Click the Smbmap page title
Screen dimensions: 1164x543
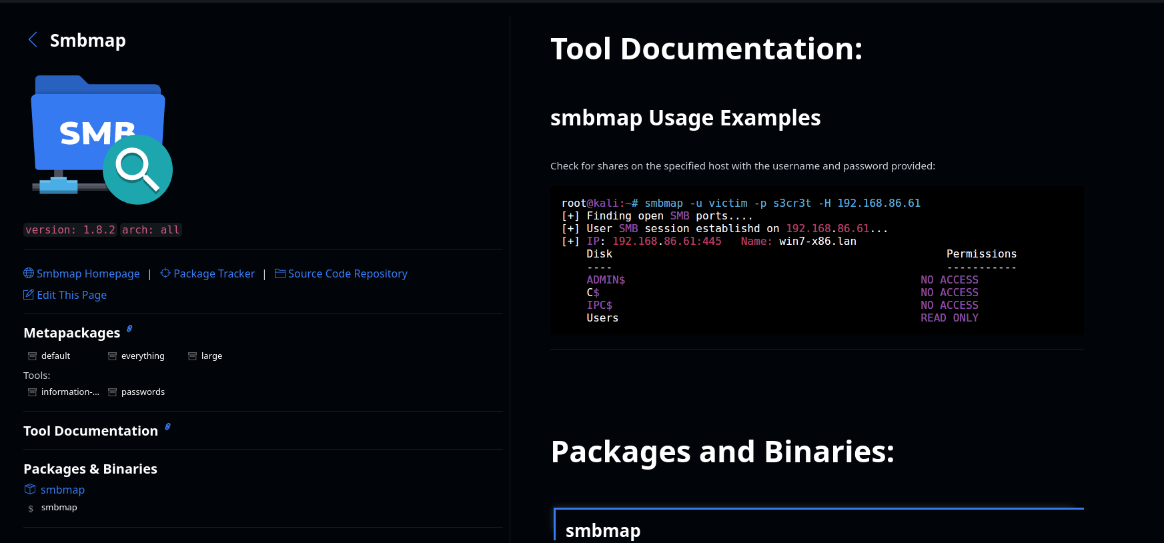pyautogui.click(x=87, y=40)
